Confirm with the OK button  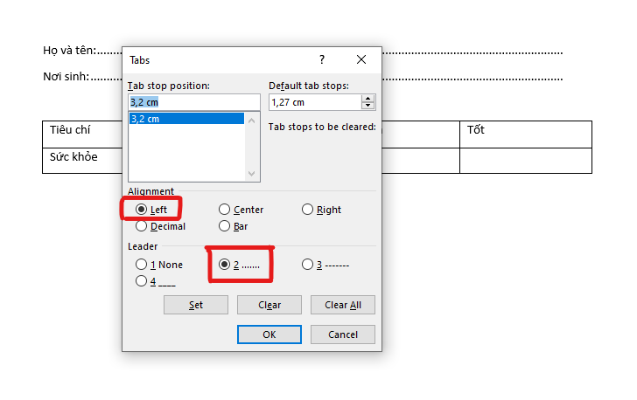pos(269,334)
